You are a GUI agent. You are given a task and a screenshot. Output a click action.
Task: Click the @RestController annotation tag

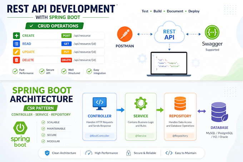coord(99,136)
